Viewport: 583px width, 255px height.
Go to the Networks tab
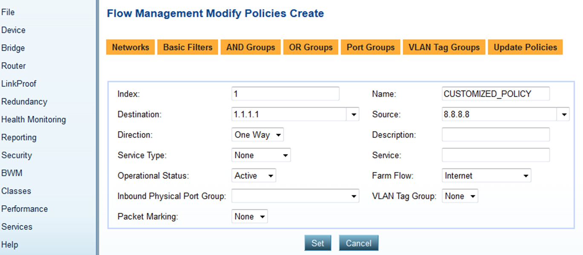(130, 47)
